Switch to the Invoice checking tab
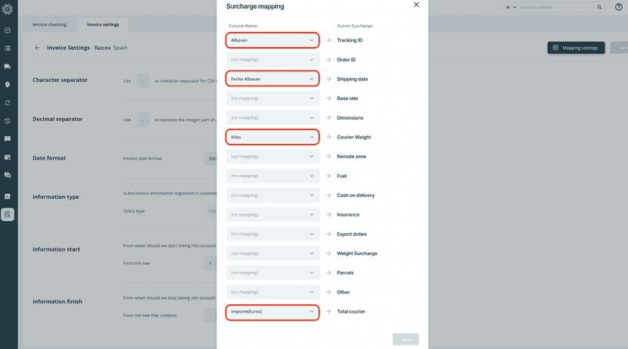Screen dimensions: 628x349 point(49,24)
